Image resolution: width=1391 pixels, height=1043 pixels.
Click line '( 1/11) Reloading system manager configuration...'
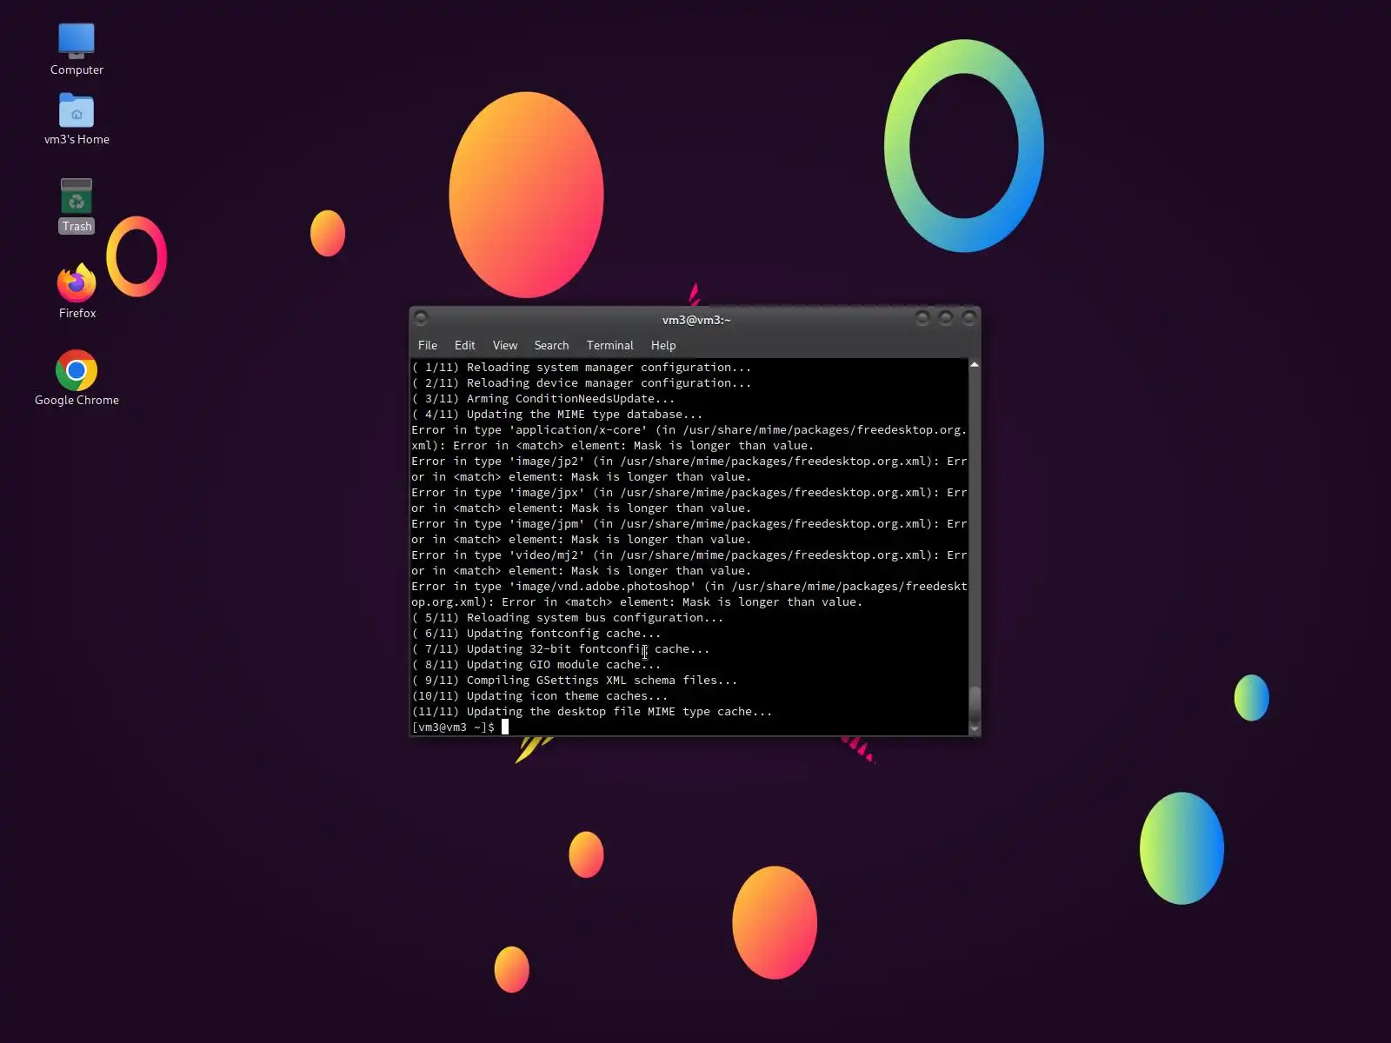(582, 368)
